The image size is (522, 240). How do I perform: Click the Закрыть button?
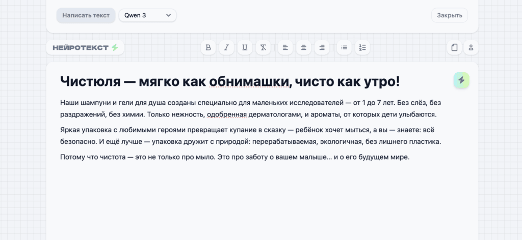tap(450, 15)
